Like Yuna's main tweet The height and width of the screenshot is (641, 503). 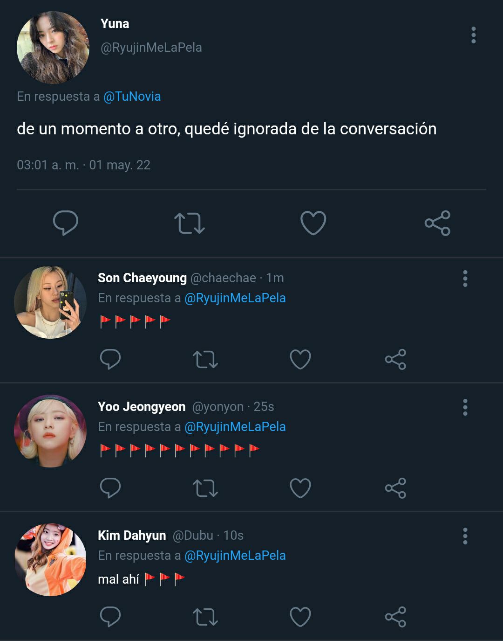coord(313,223)
